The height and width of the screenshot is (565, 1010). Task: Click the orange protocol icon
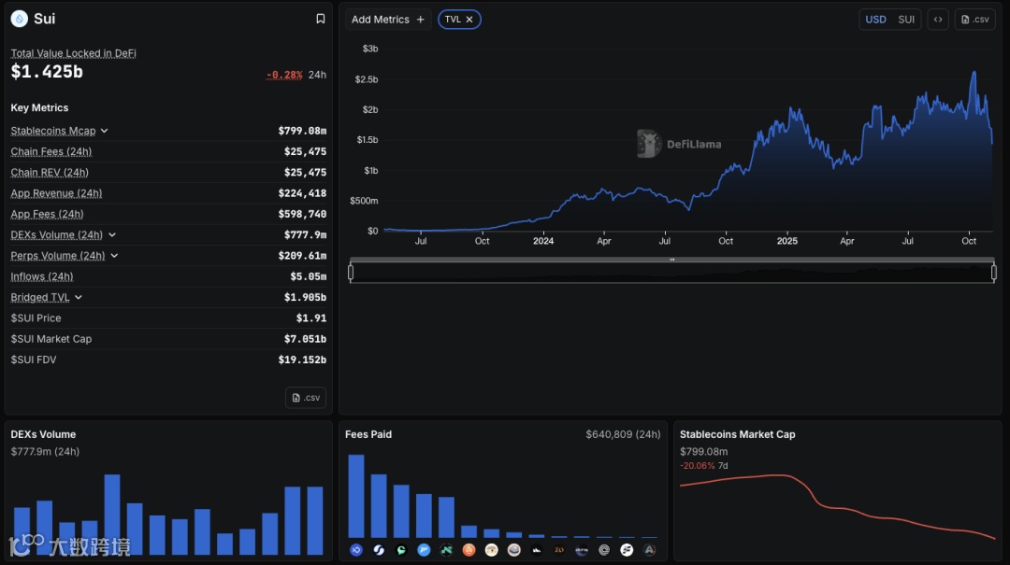coord(469,549)
